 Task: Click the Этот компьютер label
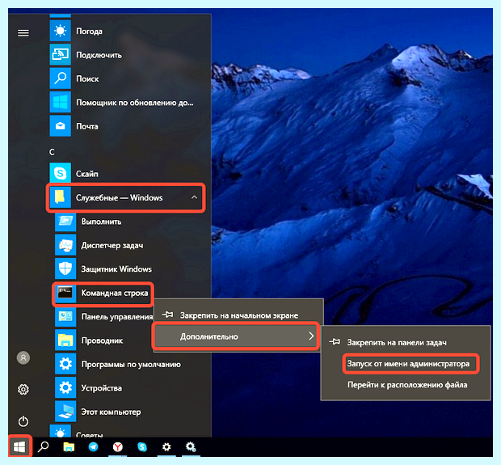click(x=111, y=412)
